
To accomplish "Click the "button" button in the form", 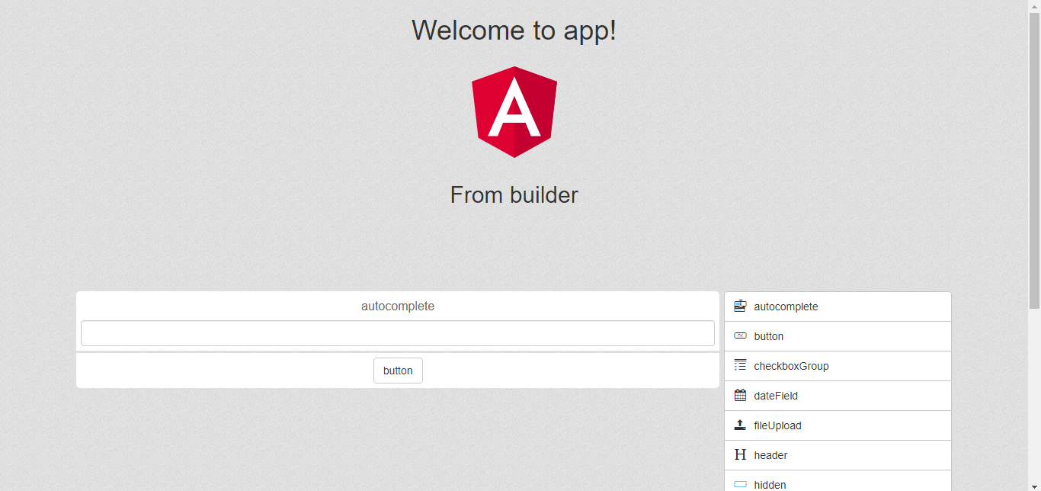I will pyautogui.click(x=398, y=371).
